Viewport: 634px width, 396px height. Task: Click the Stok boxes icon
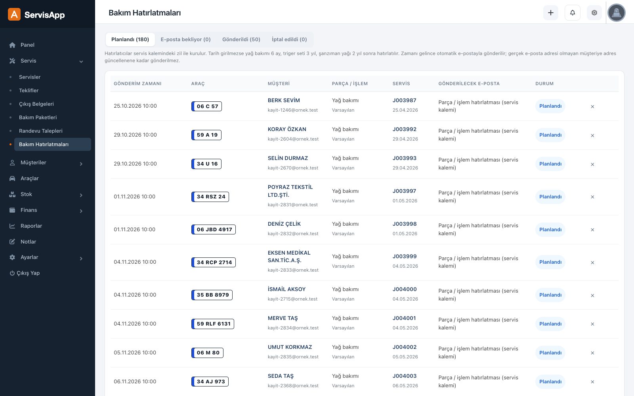tap(12, 194)
